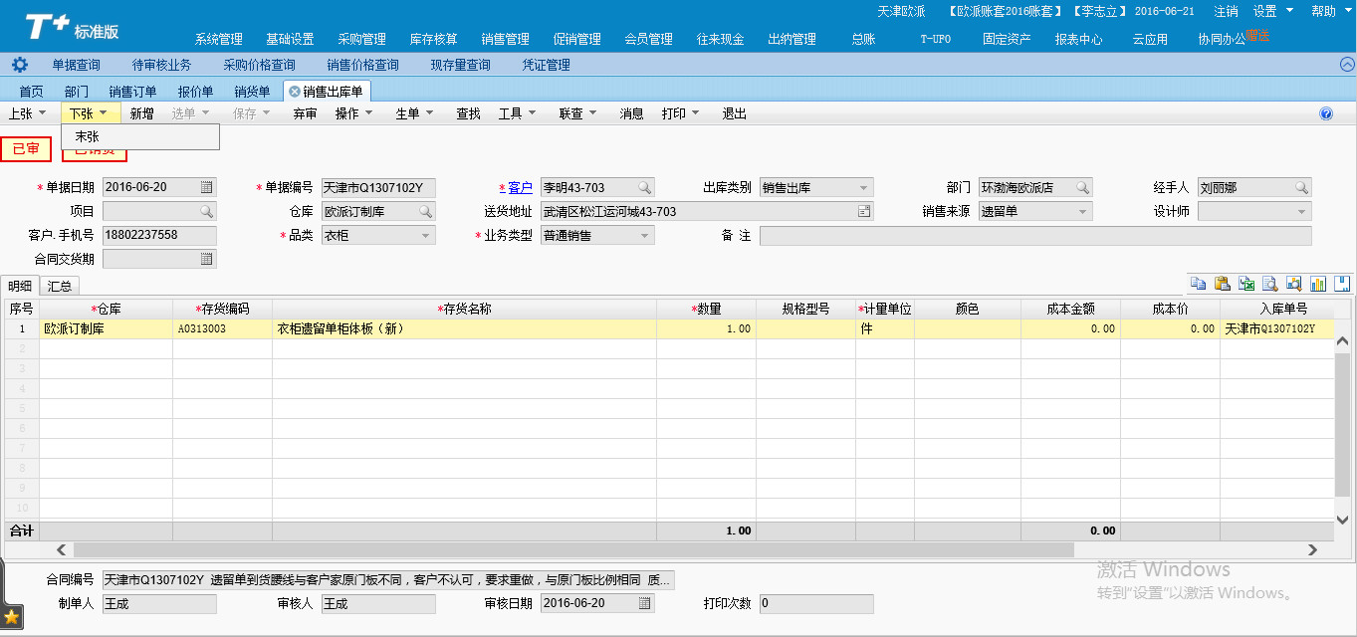Image resolution: width=1357 pixels, height=637 pixels.
Task: Click the 查找 toolbar button
Action: [x=468, y=113]
